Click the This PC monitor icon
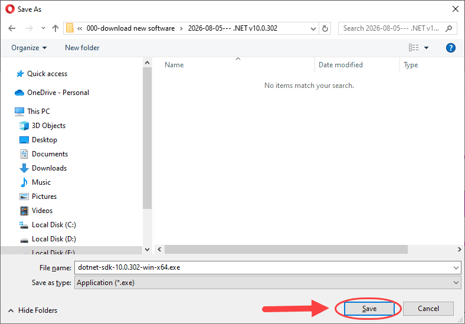This screenshot has width=465, height=324. pyautogui.click(x=19, y=112)
